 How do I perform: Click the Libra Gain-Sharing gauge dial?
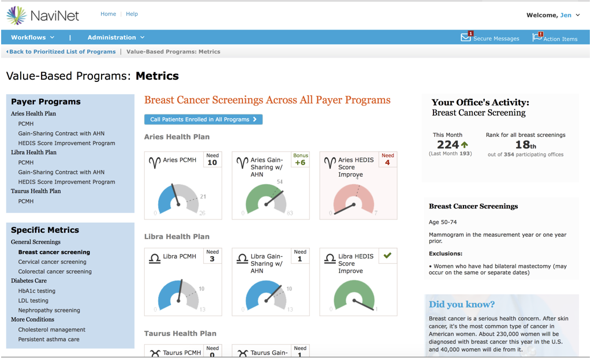coord(265,296)
